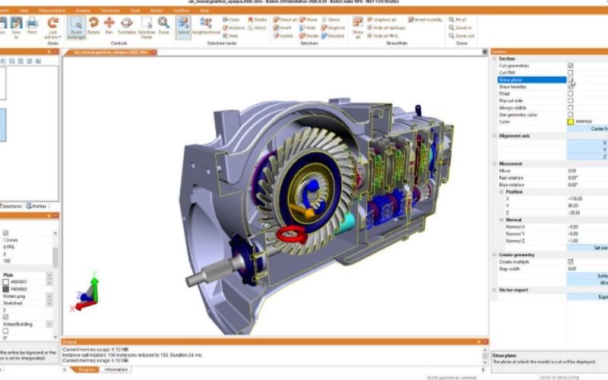Select the Pan control tool
Image resolution: width=608 pixels, height=380 pixels.
(109, 26)
